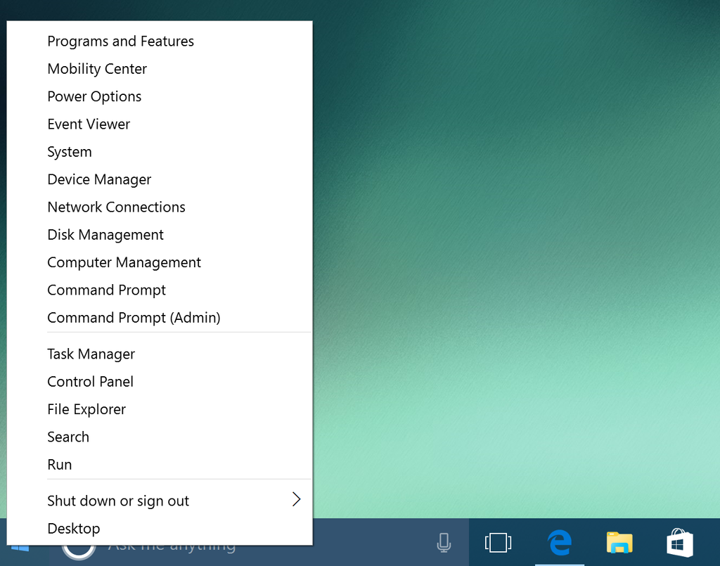Open Disk Management
This screenshot has width=720, height=566.
coord(105,234)
